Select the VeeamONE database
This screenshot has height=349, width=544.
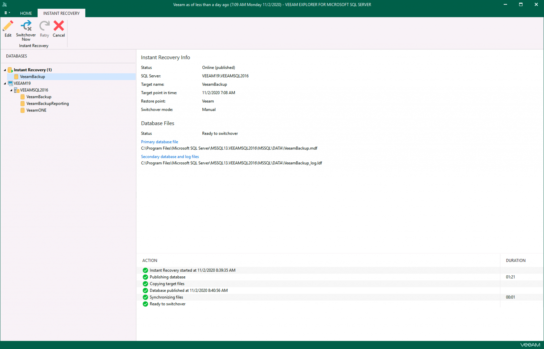[36, 110]
